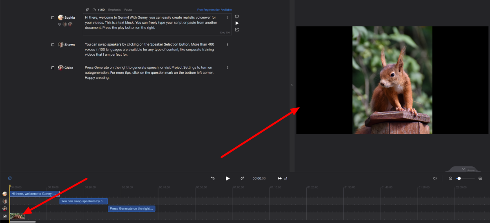
Task: Click the Free Regeneration Available link
Action: 214,9
